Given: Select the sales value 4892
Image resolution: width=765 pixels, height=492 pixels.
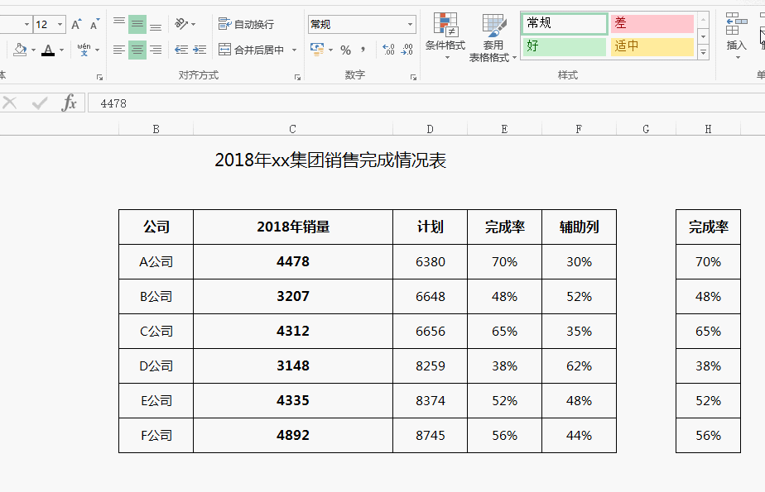Looking at the screenshot, I should tap(293, 435).
